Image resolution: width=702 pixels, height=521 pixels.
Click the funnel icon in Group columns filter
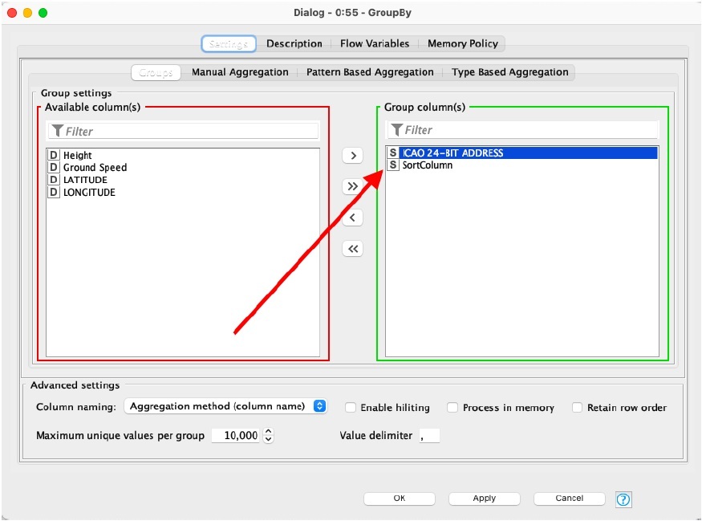coord(396,130)
